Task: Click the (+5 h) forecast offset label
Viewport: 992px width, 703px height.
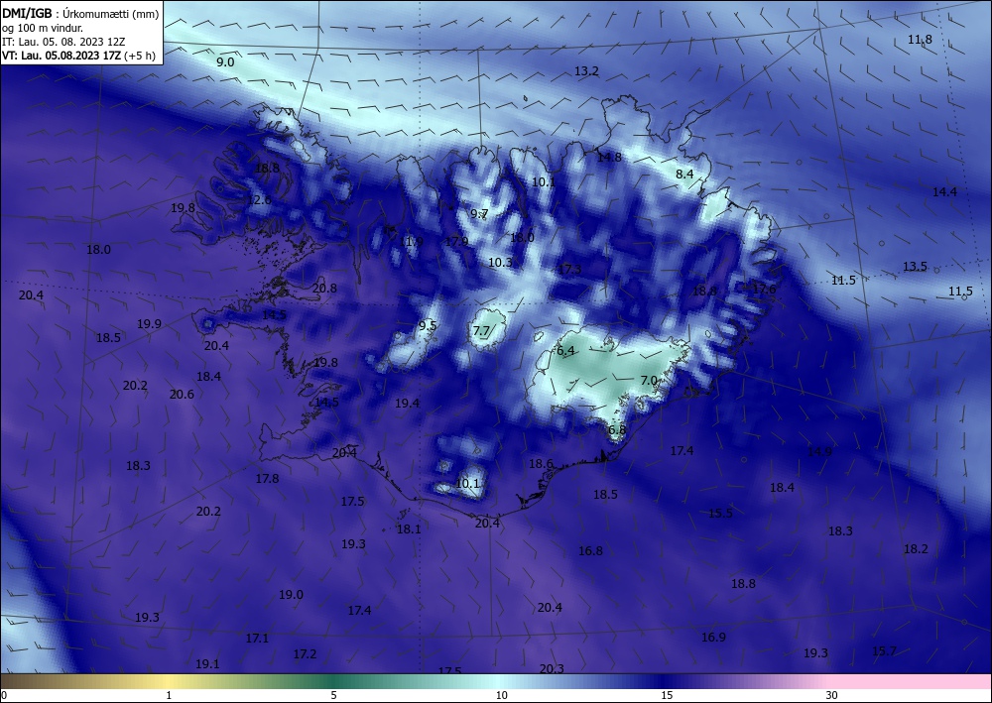Action: click(140, 55)
